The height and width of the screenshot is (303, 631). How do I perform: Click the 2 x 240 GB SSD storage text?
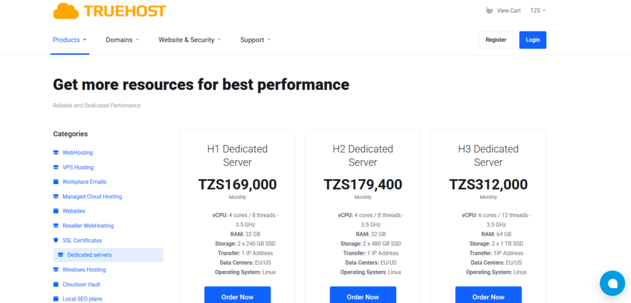tap(256, 243)
